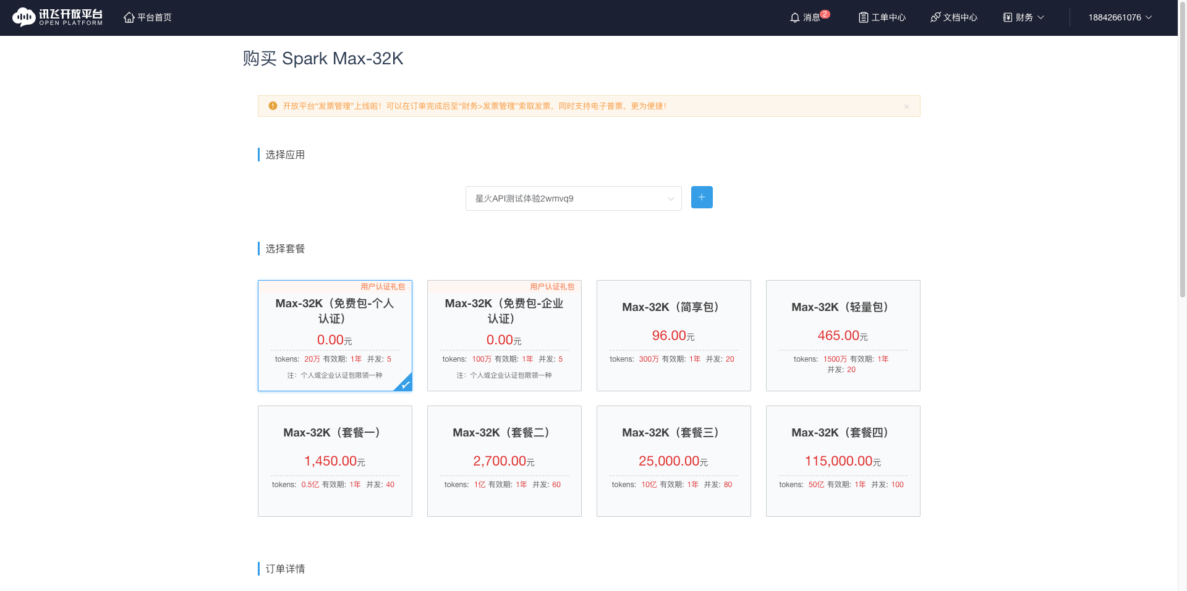
Task: Click the blue plus icon to add application
Action: 701,197
